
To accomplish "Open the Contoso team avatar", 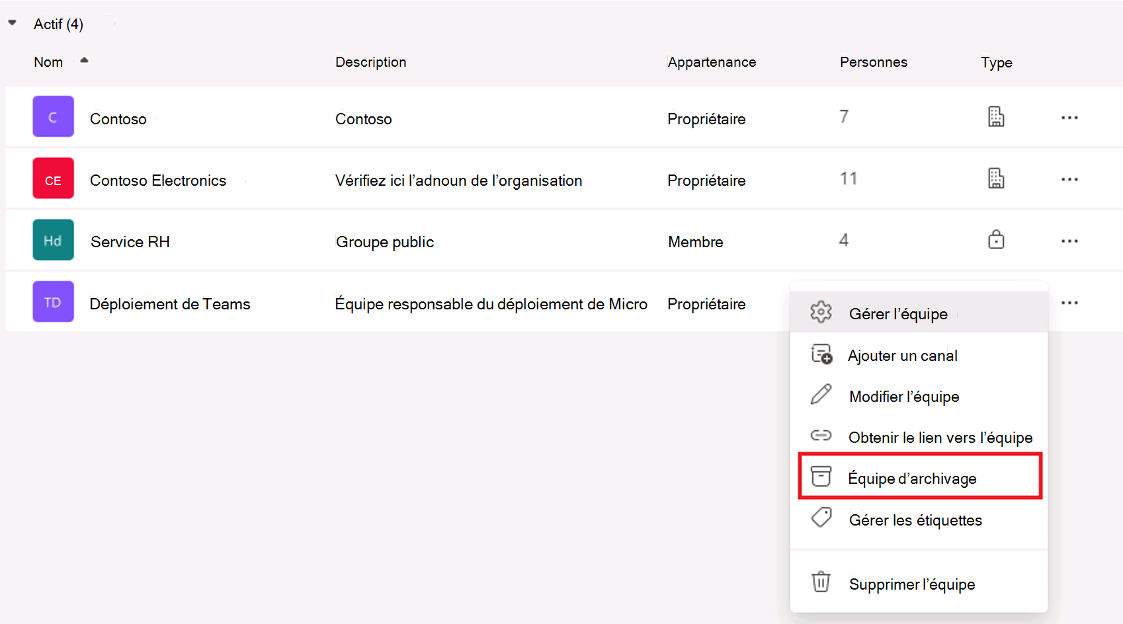I will pos(53,117).
